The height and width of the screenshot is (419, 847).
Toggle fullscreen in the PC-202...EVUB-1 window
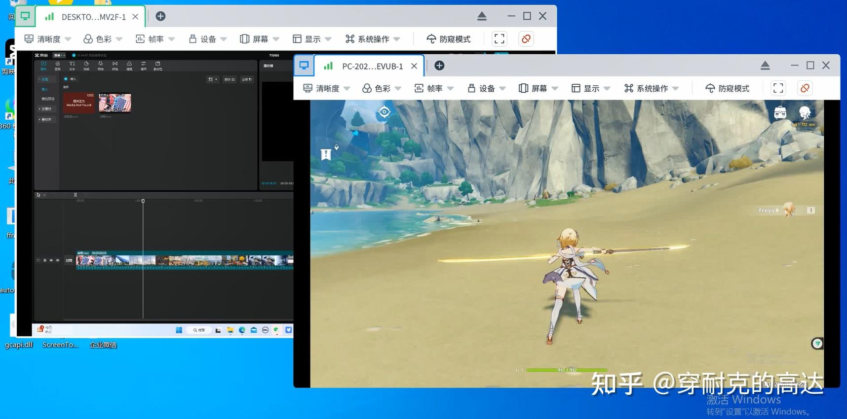[x=778, y=88]
